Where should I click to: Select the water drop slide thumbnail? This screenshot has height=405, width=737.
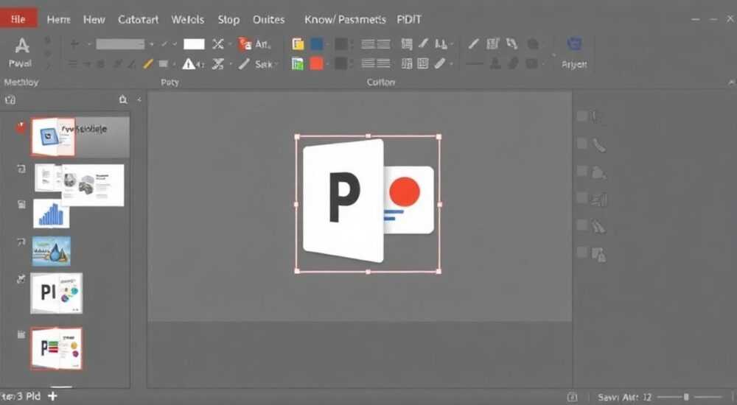click(52, 251)
